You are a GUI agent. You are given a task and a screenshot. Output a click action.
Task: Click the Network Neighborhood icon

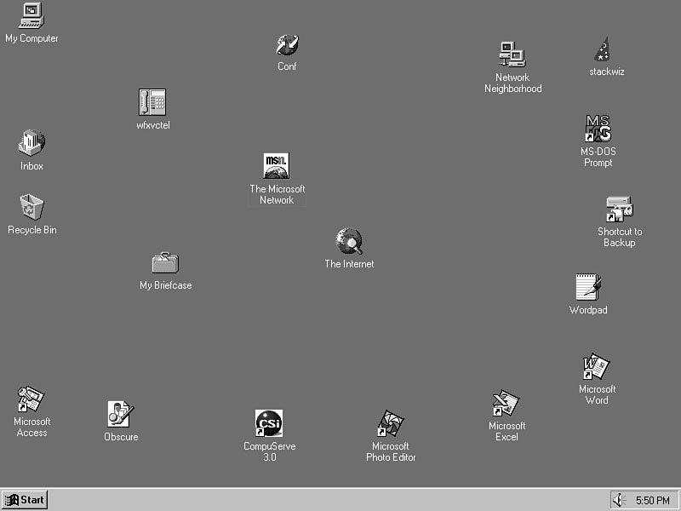coord(512,55)
